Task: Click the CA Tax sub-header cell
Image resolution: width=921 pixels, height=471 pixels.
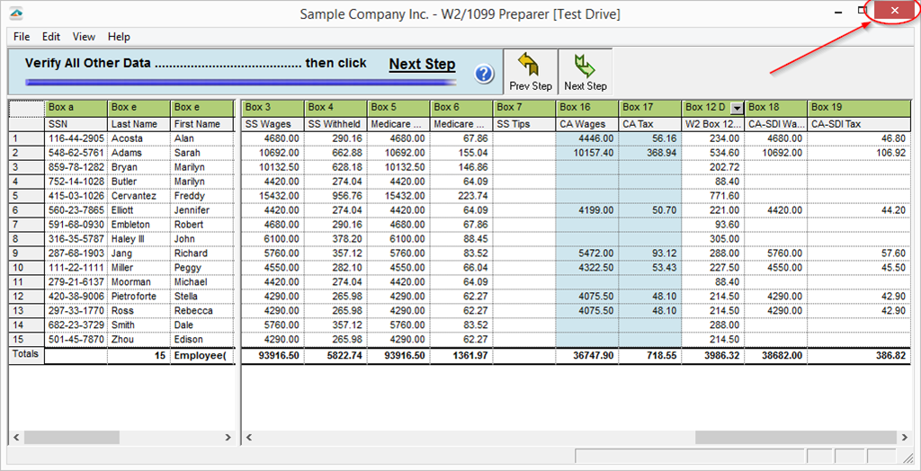Action: click(x=650, y=124)
